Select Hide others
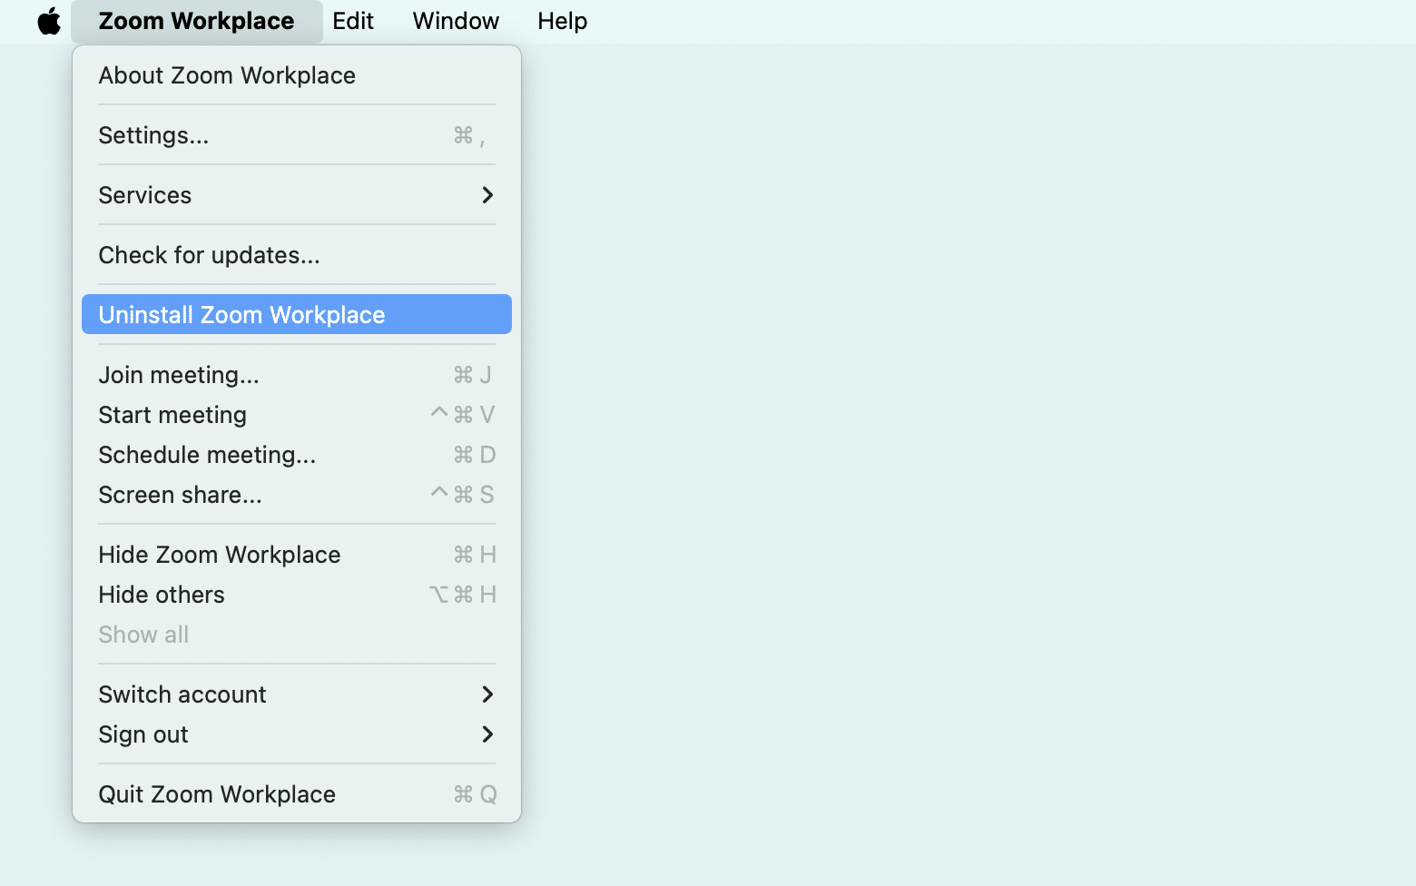 (161, 595)
